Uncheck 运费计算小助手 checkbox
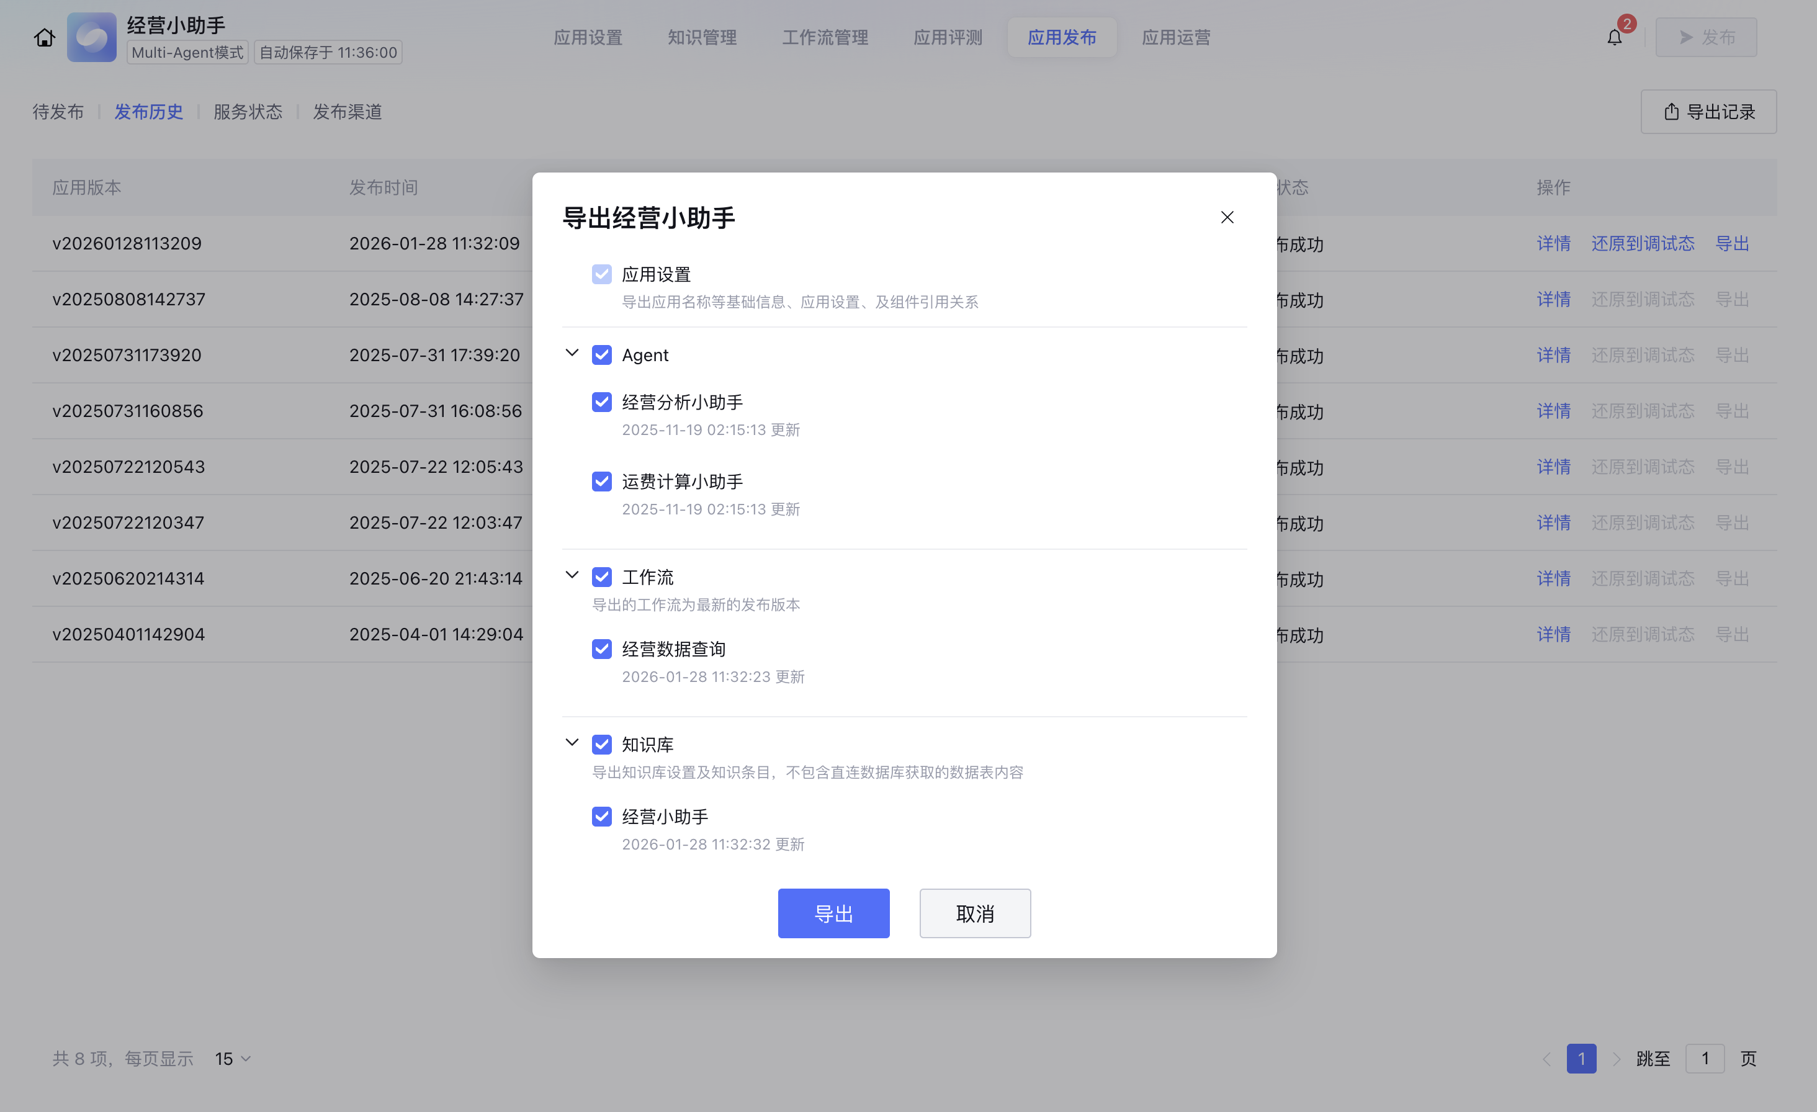This screenshot has height=1112, width=1817. point(602,482)
